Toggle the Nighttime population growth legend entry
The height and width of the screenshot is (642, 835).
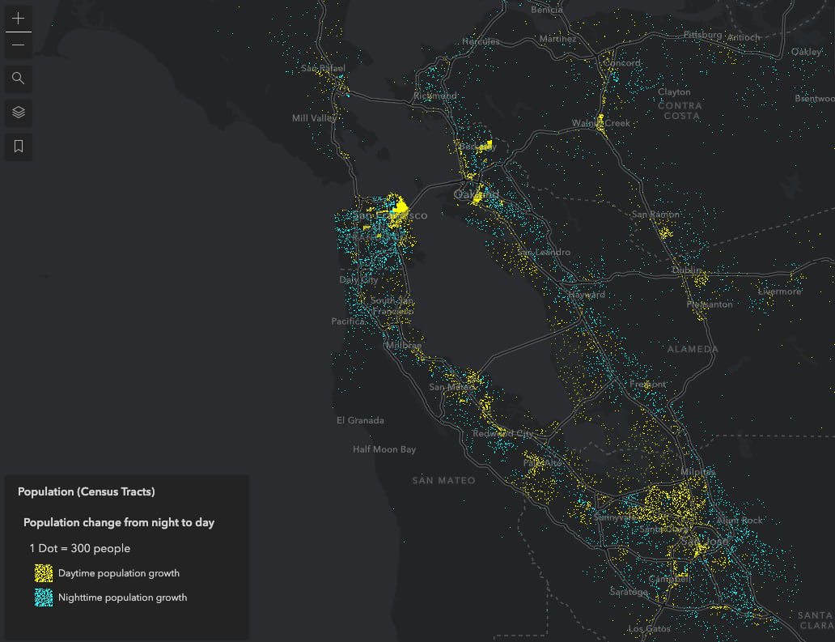pos(123,597)
